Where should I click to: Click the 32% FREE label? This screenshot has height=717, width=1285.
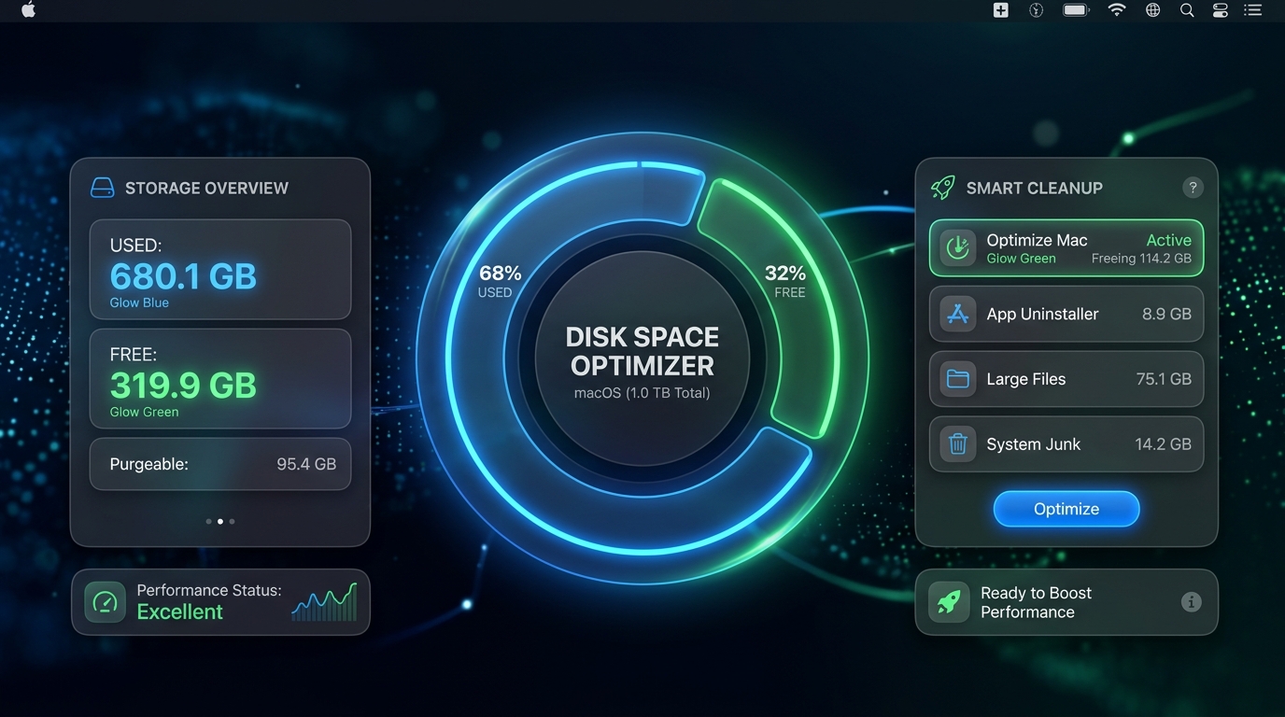[x=784, y=281]
